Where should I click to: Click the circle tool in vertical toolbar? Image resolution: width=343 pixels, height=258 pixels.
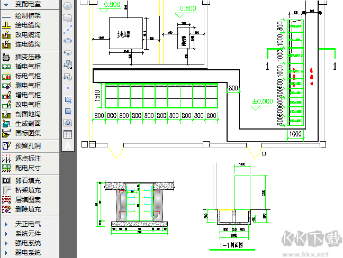68,6
